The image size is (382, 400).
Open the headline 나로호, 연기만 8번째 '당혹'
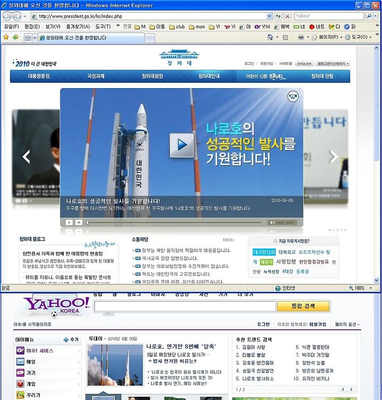[x=181, y=346]
